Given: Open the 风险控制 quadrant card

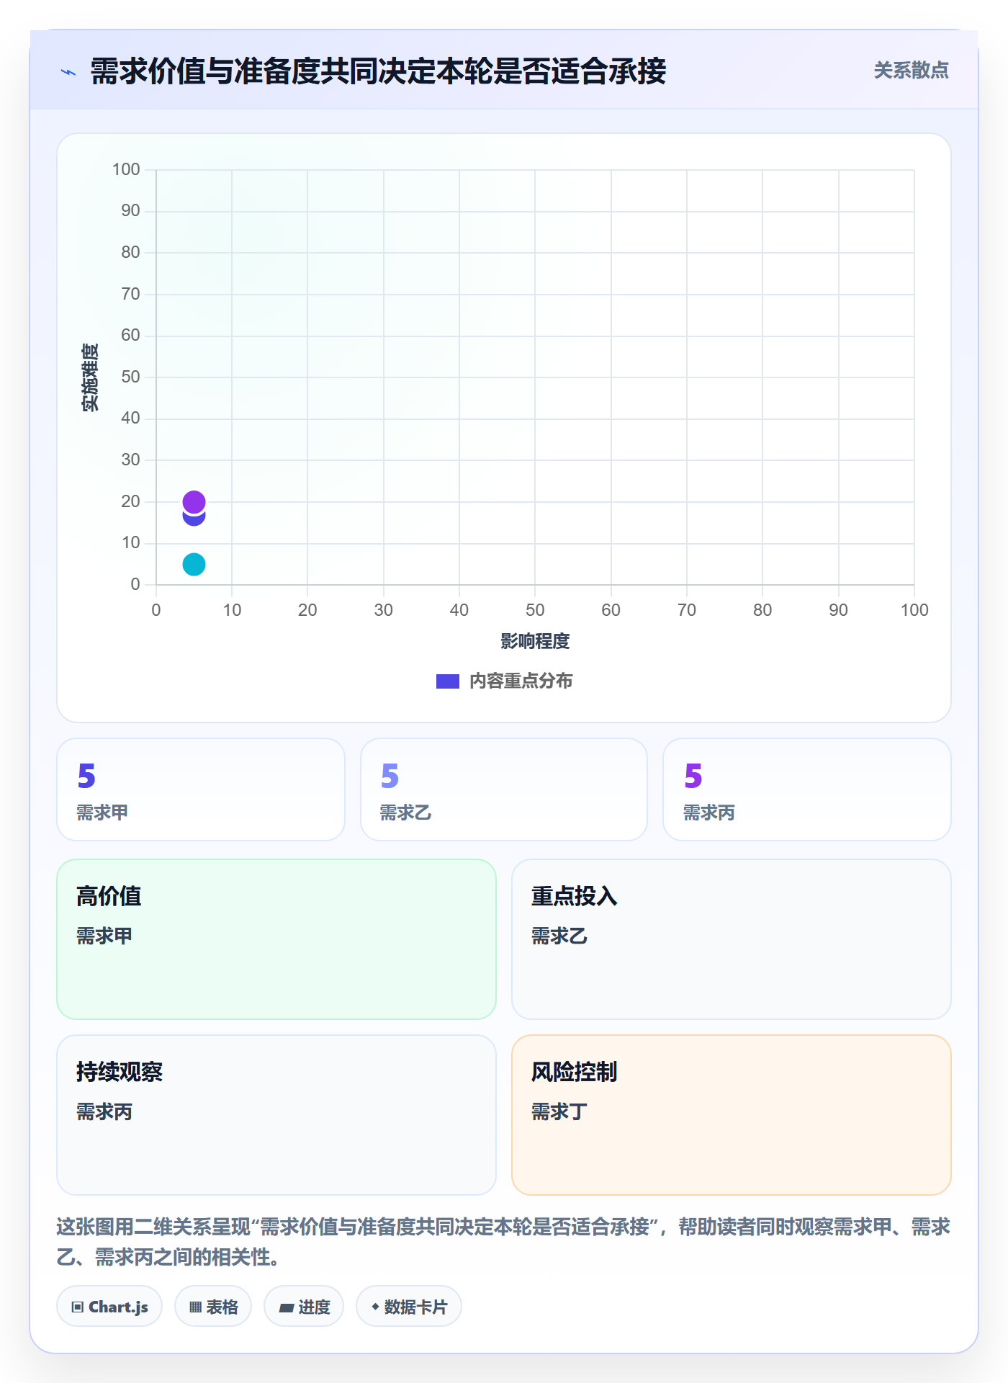Looking at the screenshot, I should click(x=732, y=1114).
